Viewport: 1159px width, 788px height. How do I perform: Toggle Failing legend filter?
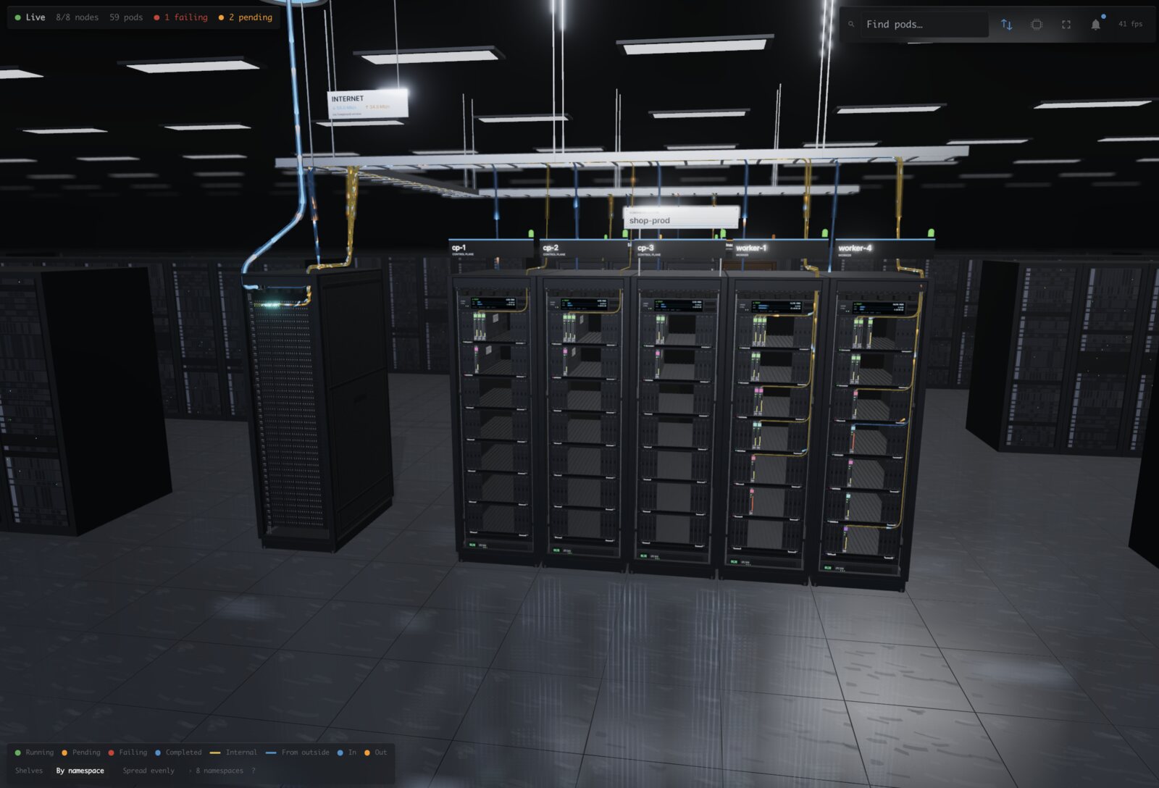coord(127,753)
